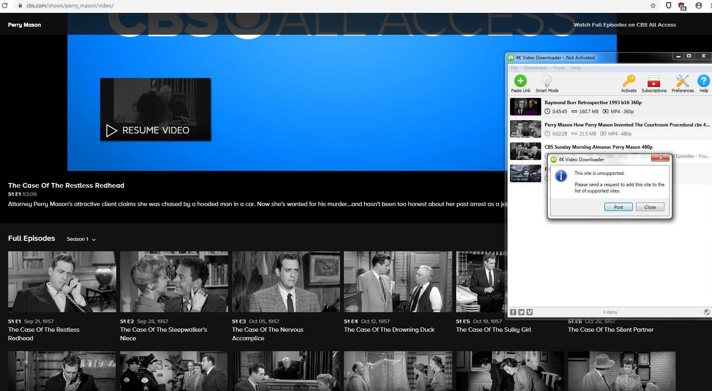Click the 4K Video Downloader title bar app icon
Image resolution: width=712 pixels, height=391 pixels.
point(511,58)
